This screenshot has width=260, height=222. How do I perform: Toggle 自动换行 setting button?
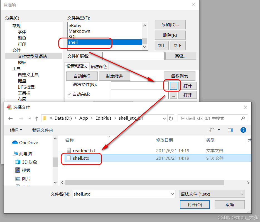82,76
